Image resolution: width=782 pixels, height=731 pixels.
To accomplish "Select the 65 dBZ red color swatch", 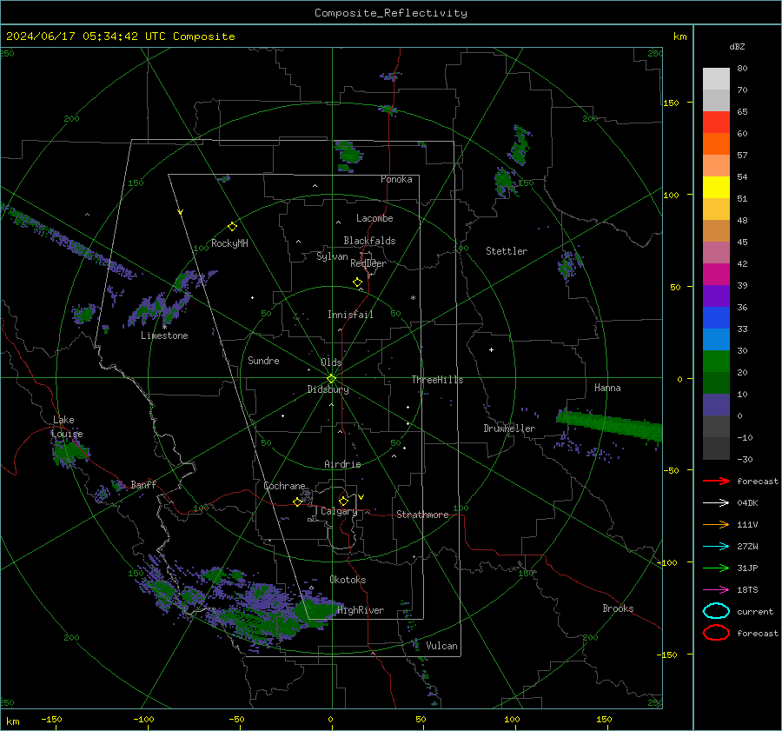I will [x=716, y=122].
